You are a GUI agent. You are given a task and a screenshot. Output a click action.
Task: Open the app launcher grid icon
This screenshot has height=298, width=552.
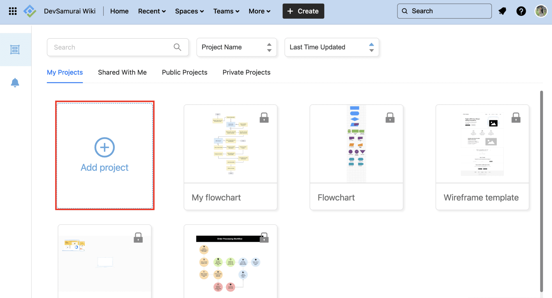[x=12, y=11]
